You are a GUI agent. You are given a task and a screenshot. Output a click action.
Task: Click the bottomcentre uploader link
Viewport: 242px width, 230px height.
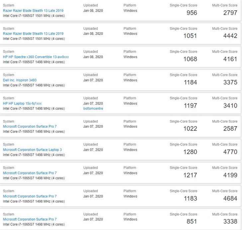[x=93, y=109]
